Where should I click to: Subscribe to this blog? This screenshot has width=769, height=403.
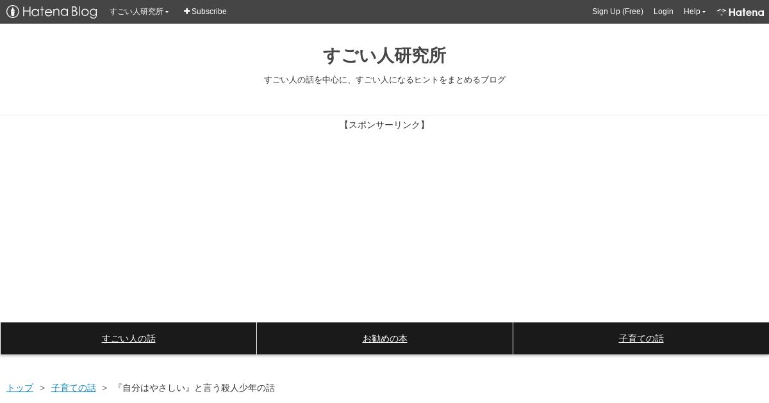[x=205, y=12]
